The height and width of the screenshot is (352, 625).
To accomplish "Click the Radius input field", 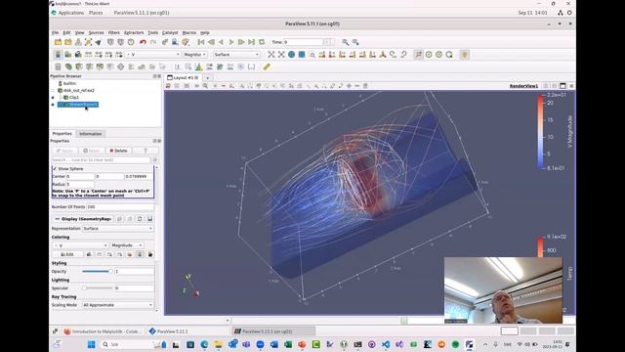I will pos(80,185).
